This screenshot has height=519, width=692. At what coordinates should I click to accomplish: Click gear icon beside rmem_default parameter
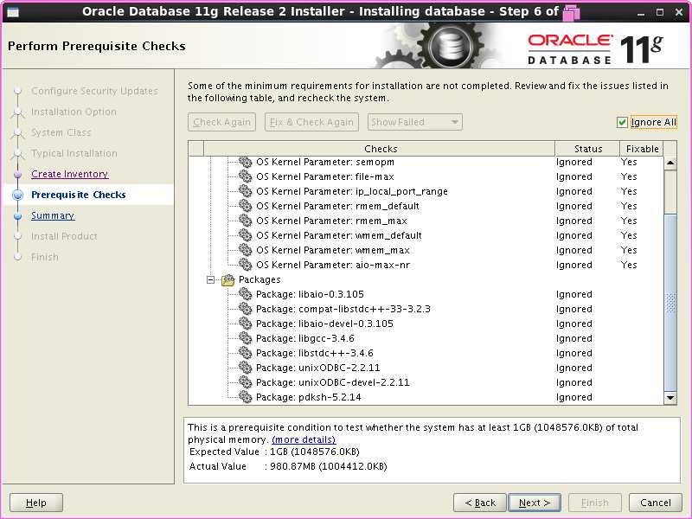pos(245,206)
